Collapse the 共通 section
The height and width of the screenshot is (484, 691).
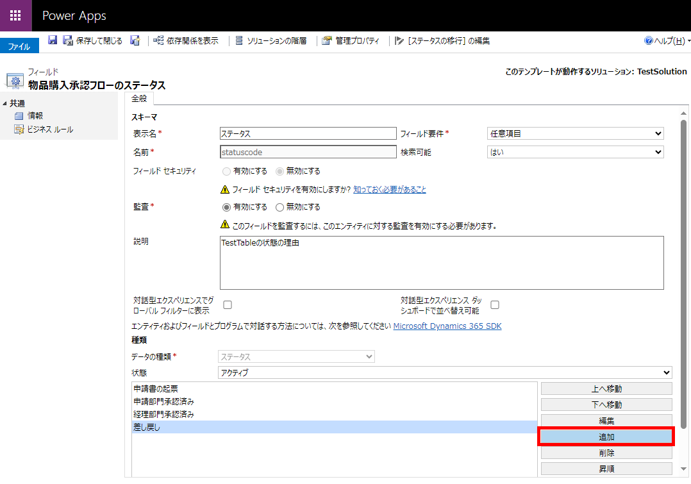point(5,103)
